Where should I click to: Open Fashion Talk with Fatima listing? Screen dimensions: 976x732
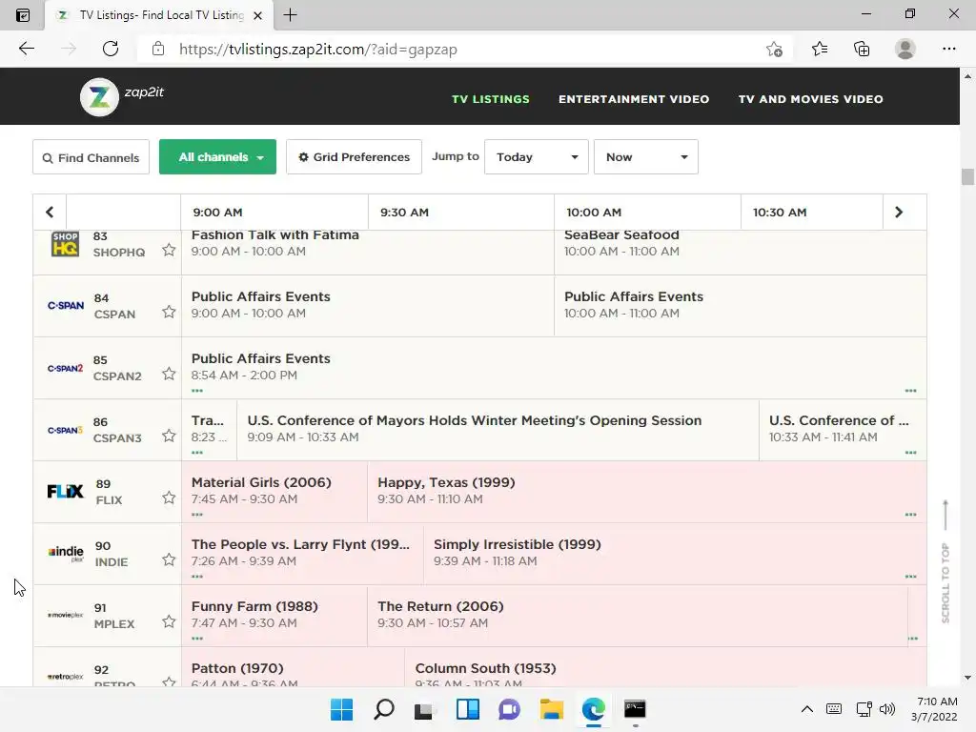[367, 252]
